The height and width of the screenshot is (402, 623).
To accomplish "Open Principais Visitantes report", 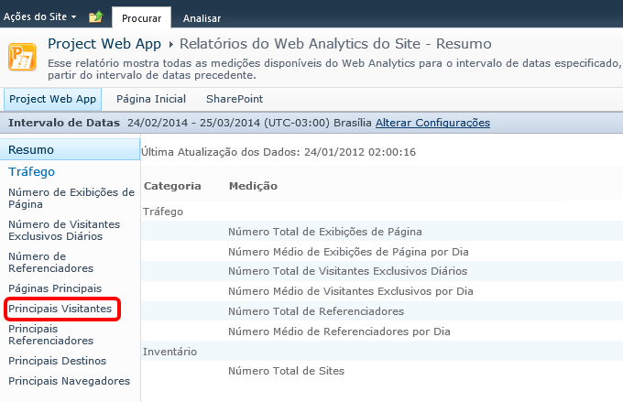I will 60,309.
